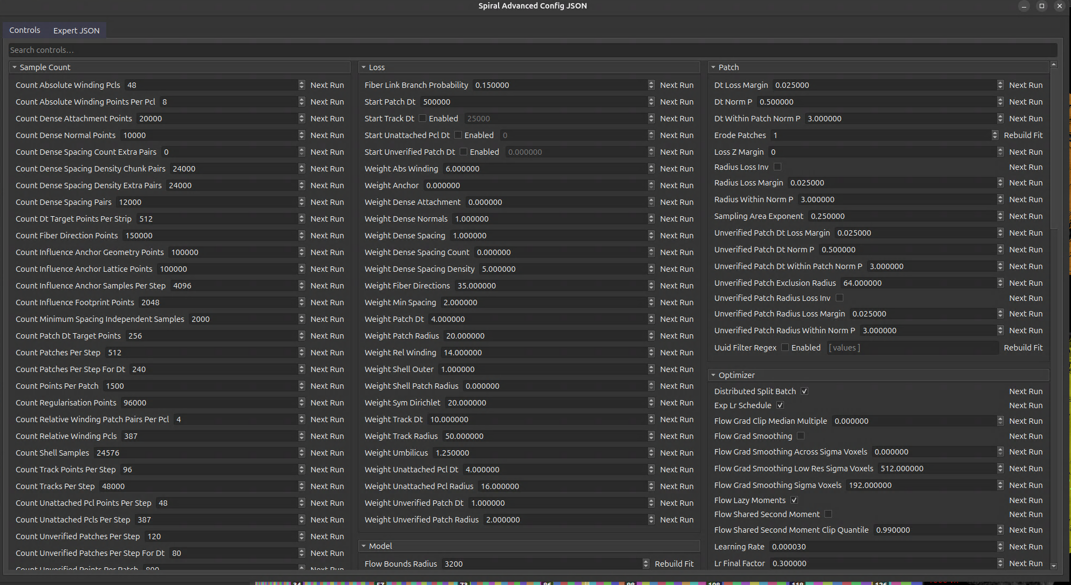Click the Dt Loss Margin stepper arrows
The height and width of the screenshot is (585, 1071).
tap(1000, 85)
